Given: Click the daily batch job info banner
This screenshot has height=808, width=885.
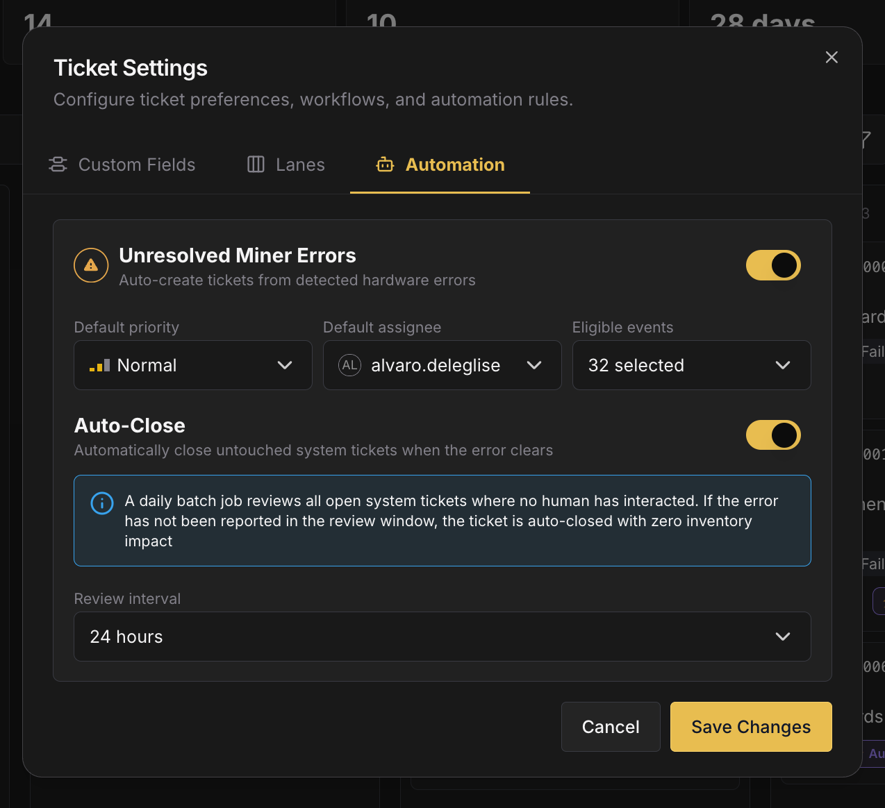Looking at the screenshot, I should point(443,521).
